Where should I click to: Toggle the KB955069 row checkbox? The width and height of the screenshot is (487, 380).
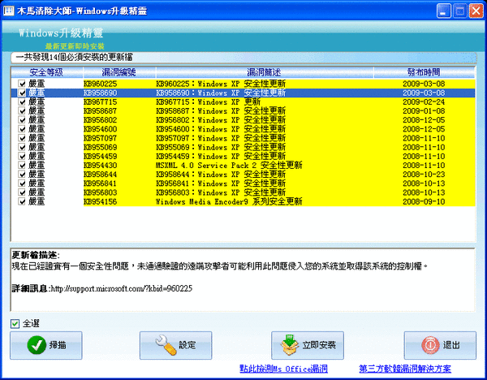(x=22, y=147)
